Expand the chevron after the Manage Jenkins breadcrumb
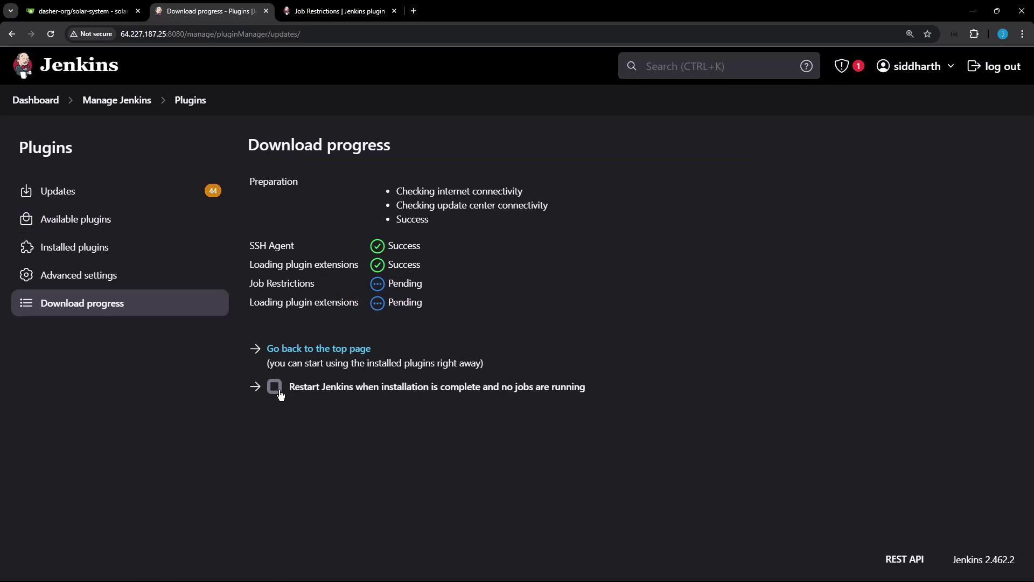Screen dimensions: 1034x582 tap(163, 101)
